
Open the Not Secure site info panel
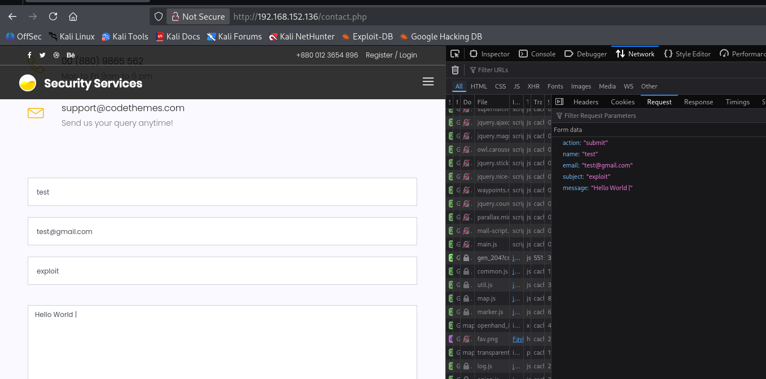(198, 17)
